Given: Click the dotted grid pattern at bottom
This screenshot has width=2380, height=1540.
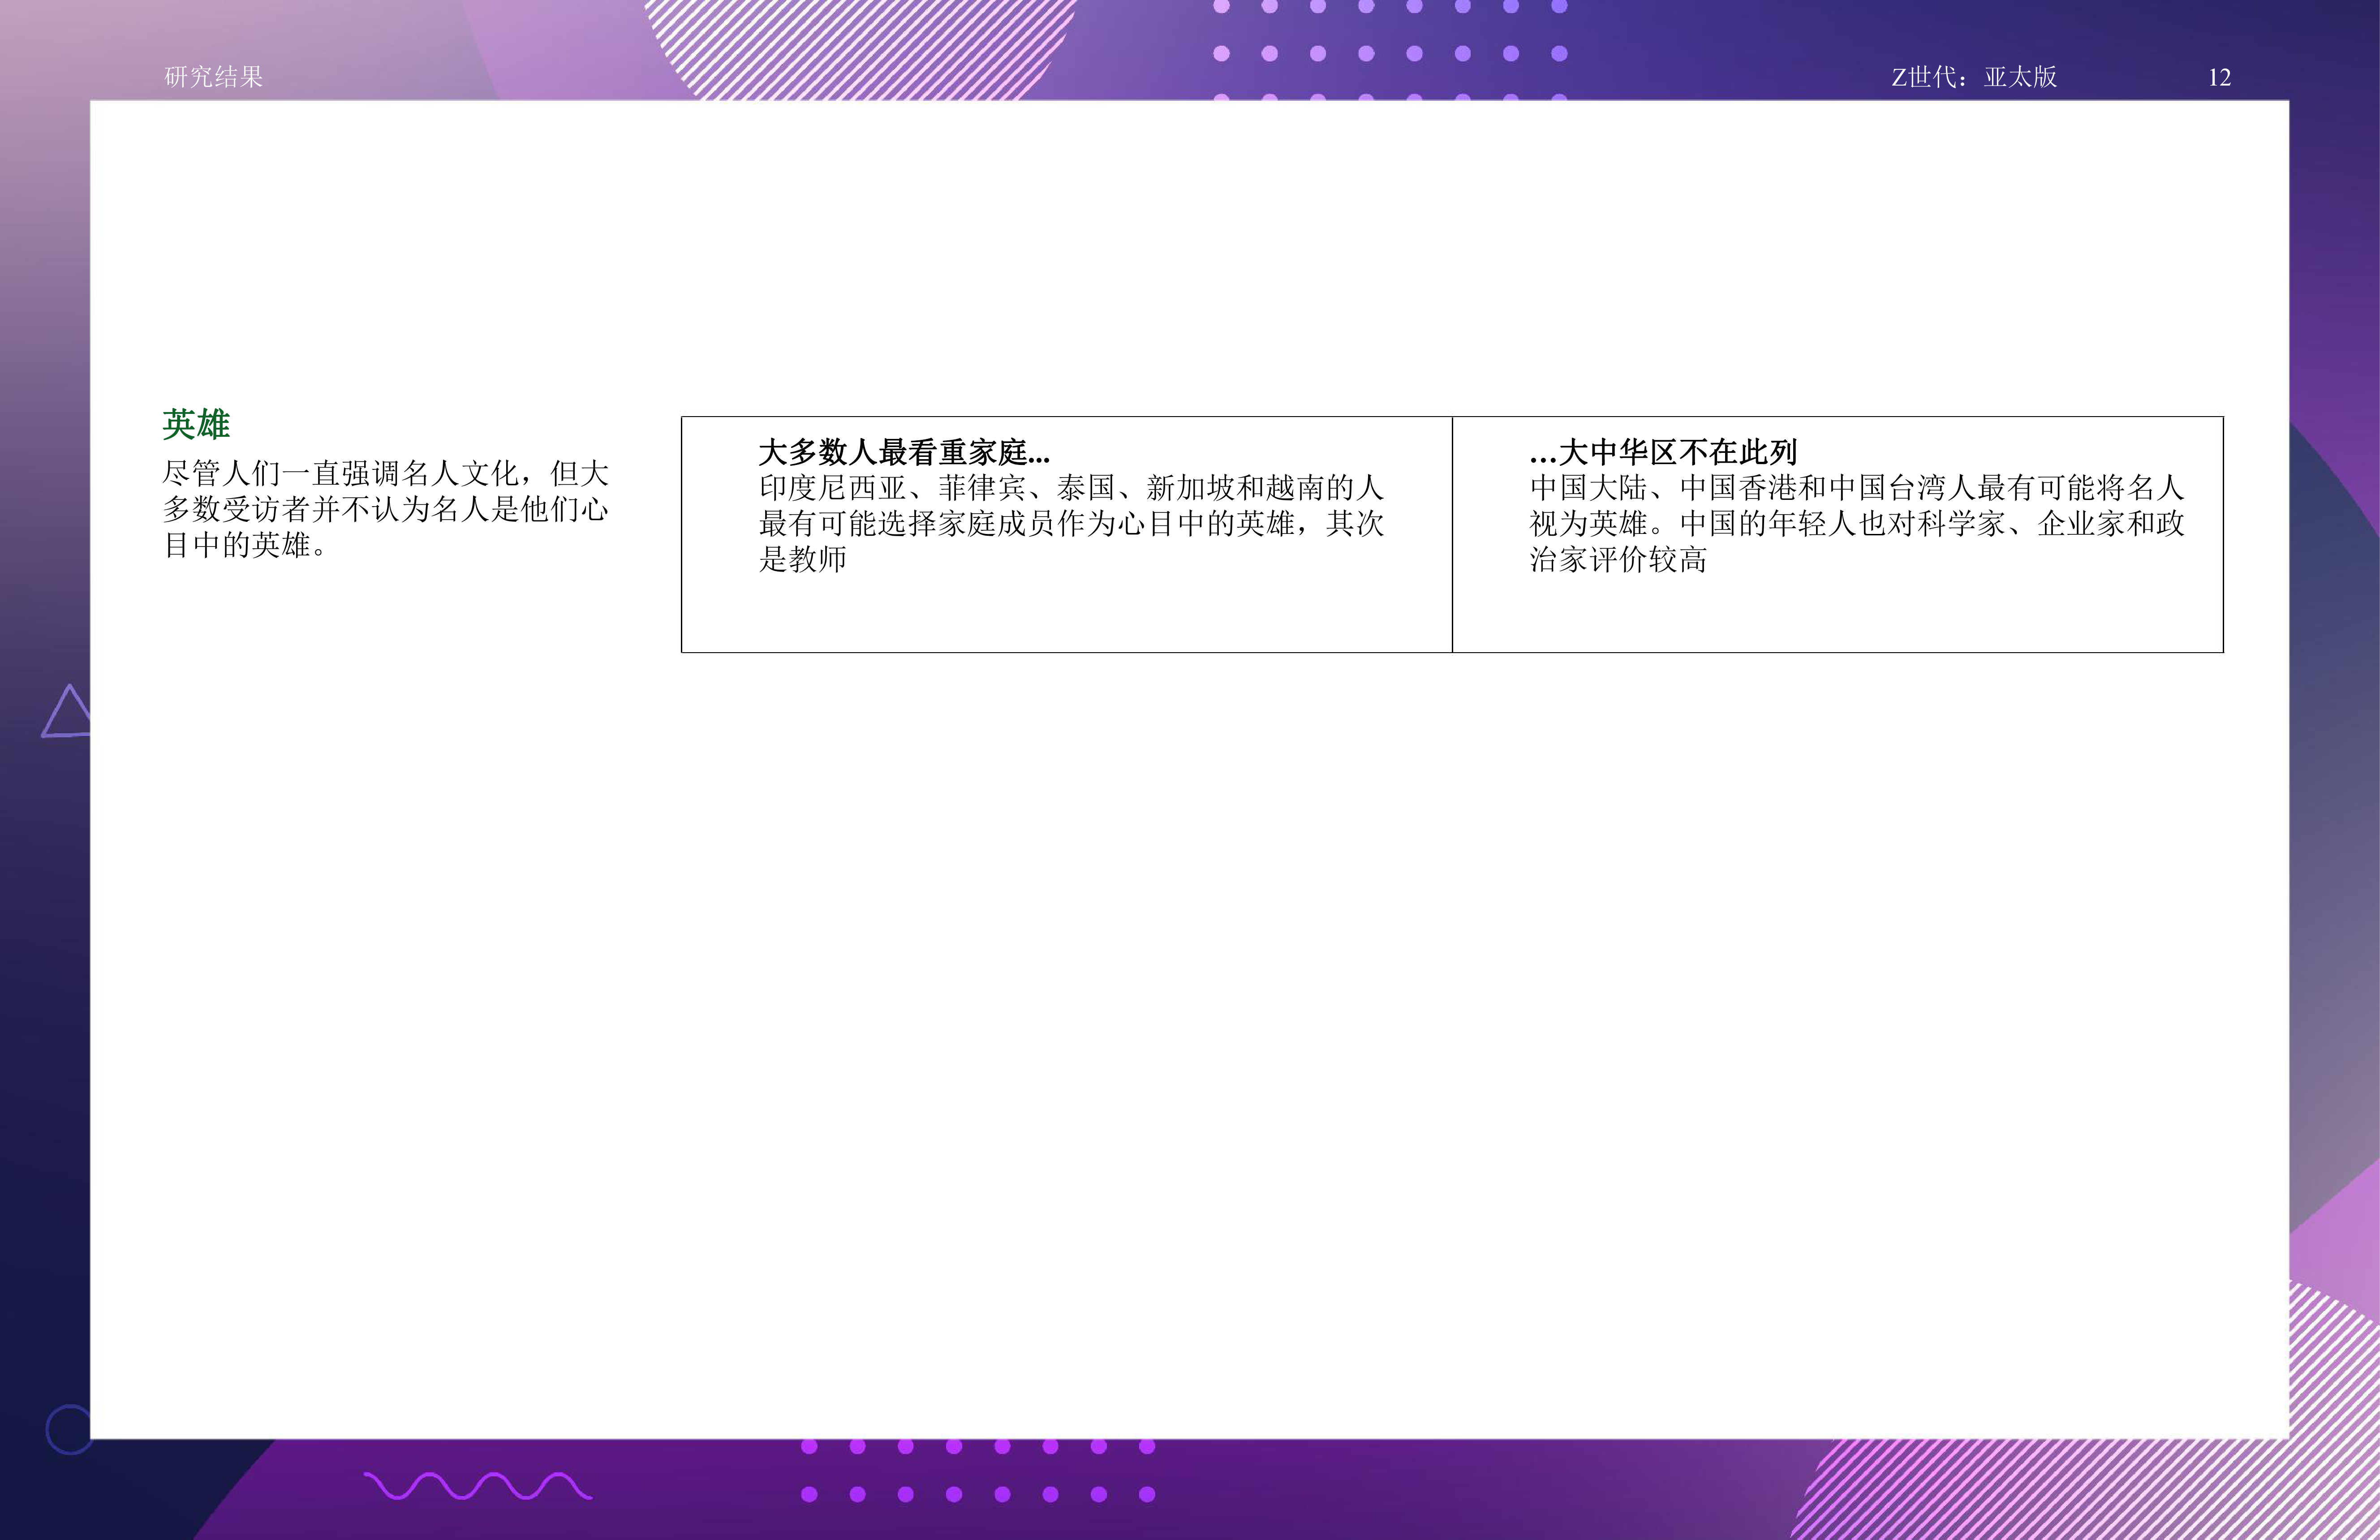Looking at the screenshot, I should 978,1471.
